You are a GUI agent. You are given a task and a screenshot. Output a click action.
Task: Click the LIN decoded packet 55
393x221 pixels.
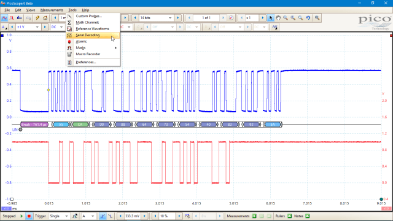pos(61,125)
